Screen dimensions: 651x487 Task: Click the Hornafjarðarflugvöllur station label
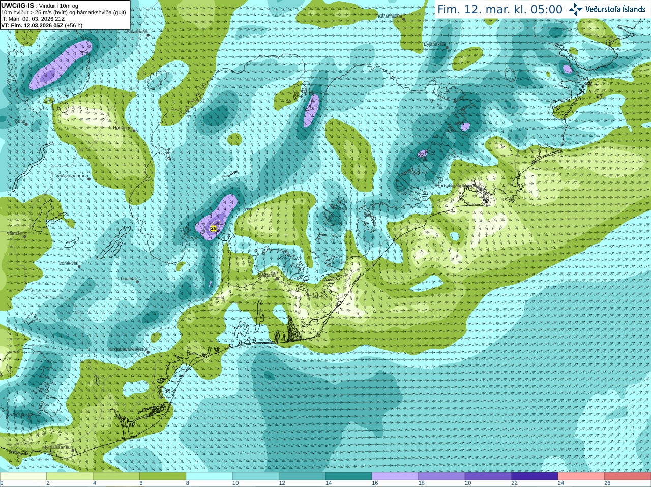point(457,186)
